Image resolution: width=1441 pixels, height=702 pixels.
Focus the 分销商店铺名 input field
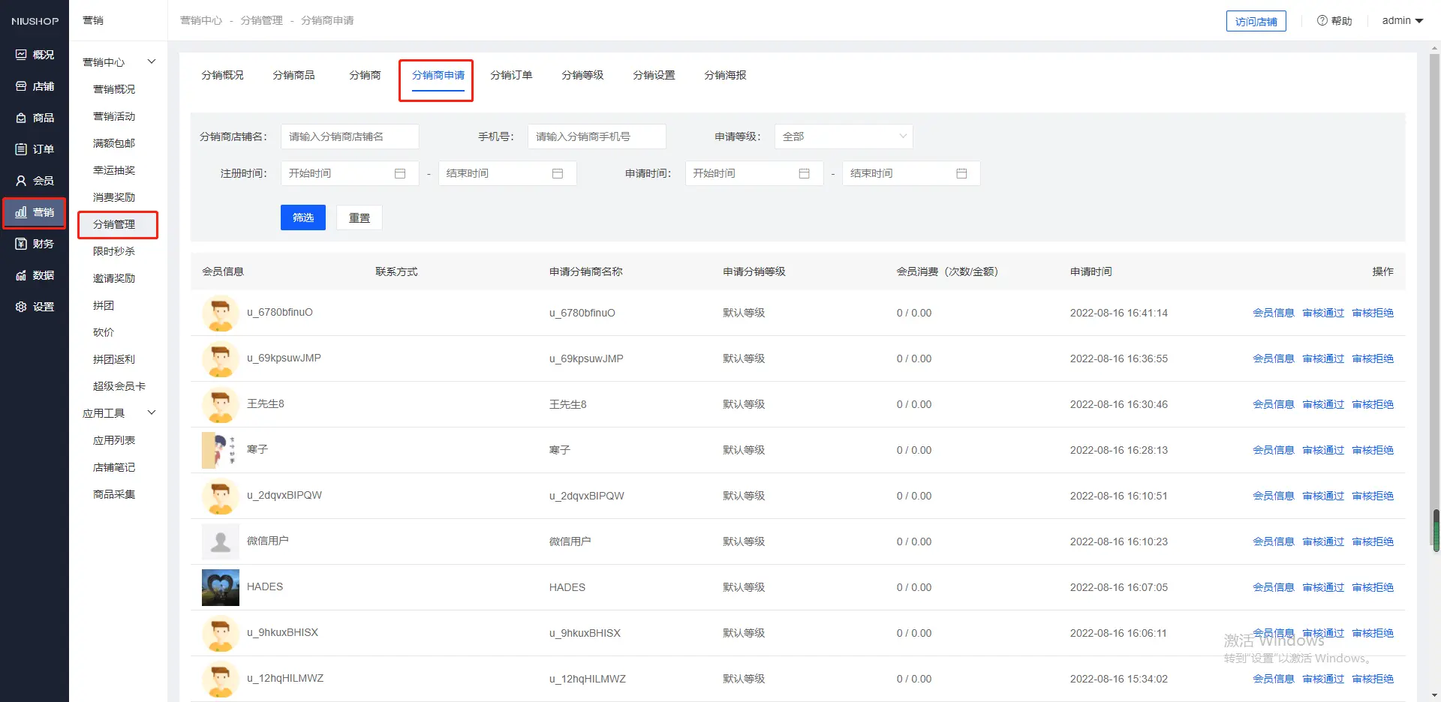pos(350,136)
